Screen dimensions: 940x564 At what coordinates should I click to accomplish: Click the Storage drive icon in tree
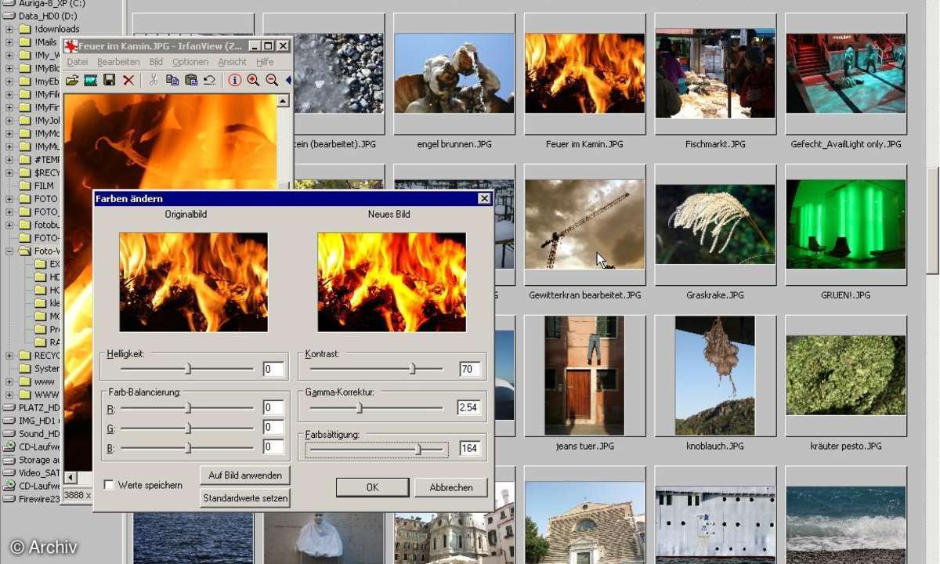coord(9,460)
